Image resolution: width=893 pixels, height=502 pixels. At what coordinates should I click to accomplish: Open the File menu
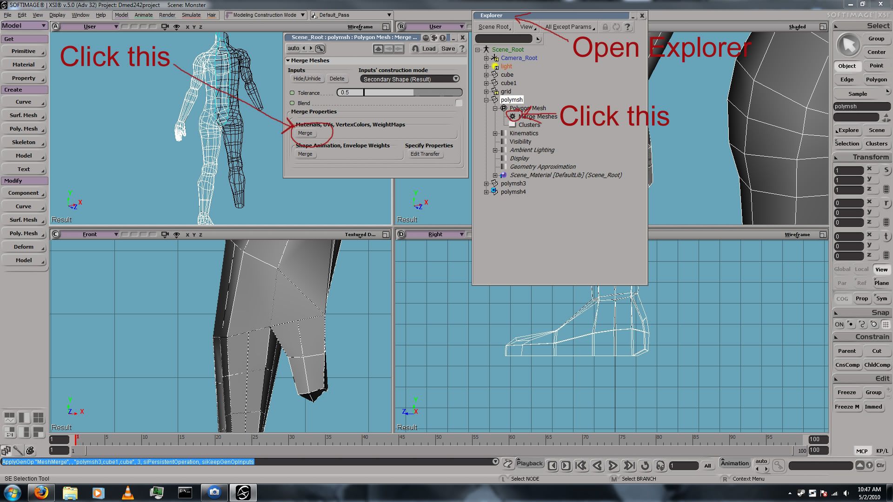[x=7, y=15]
